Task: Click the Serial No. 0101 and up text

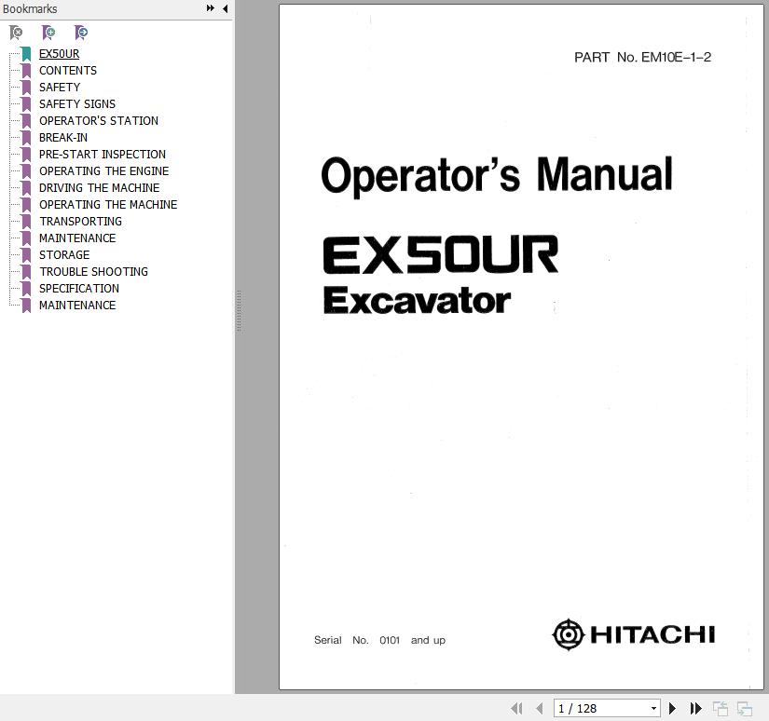Action: [x=379, y=640]
